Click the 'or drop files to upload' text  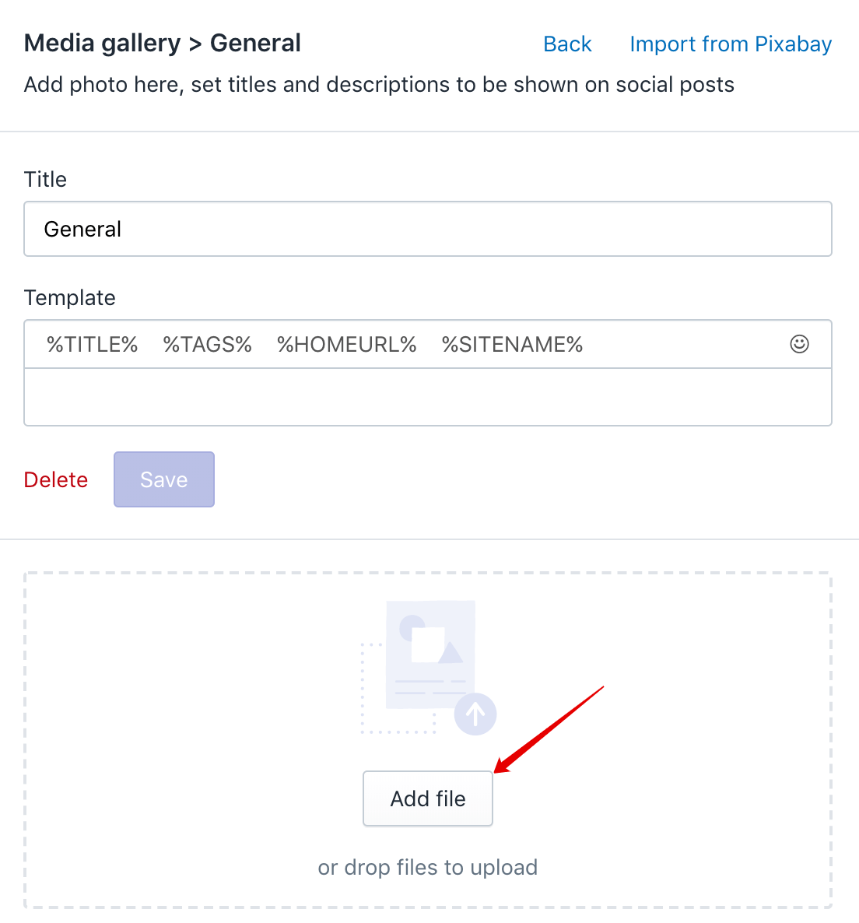tap(428, 867)
